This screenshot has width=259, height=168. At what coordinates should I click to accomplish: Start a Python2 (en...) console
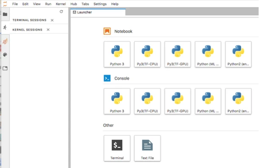238,101
